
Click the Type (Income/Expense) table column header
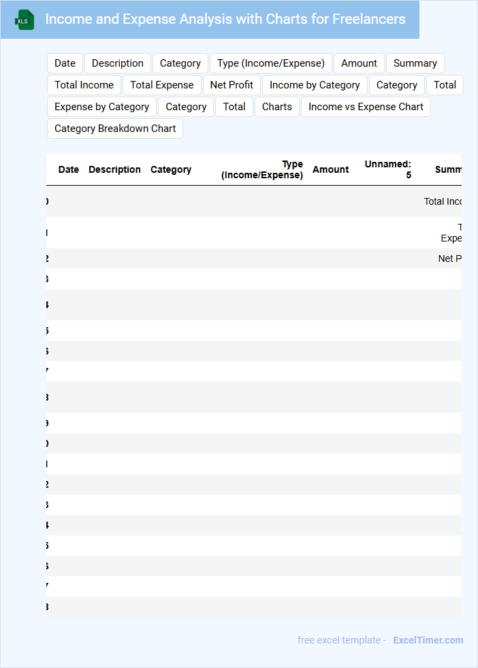262,169
